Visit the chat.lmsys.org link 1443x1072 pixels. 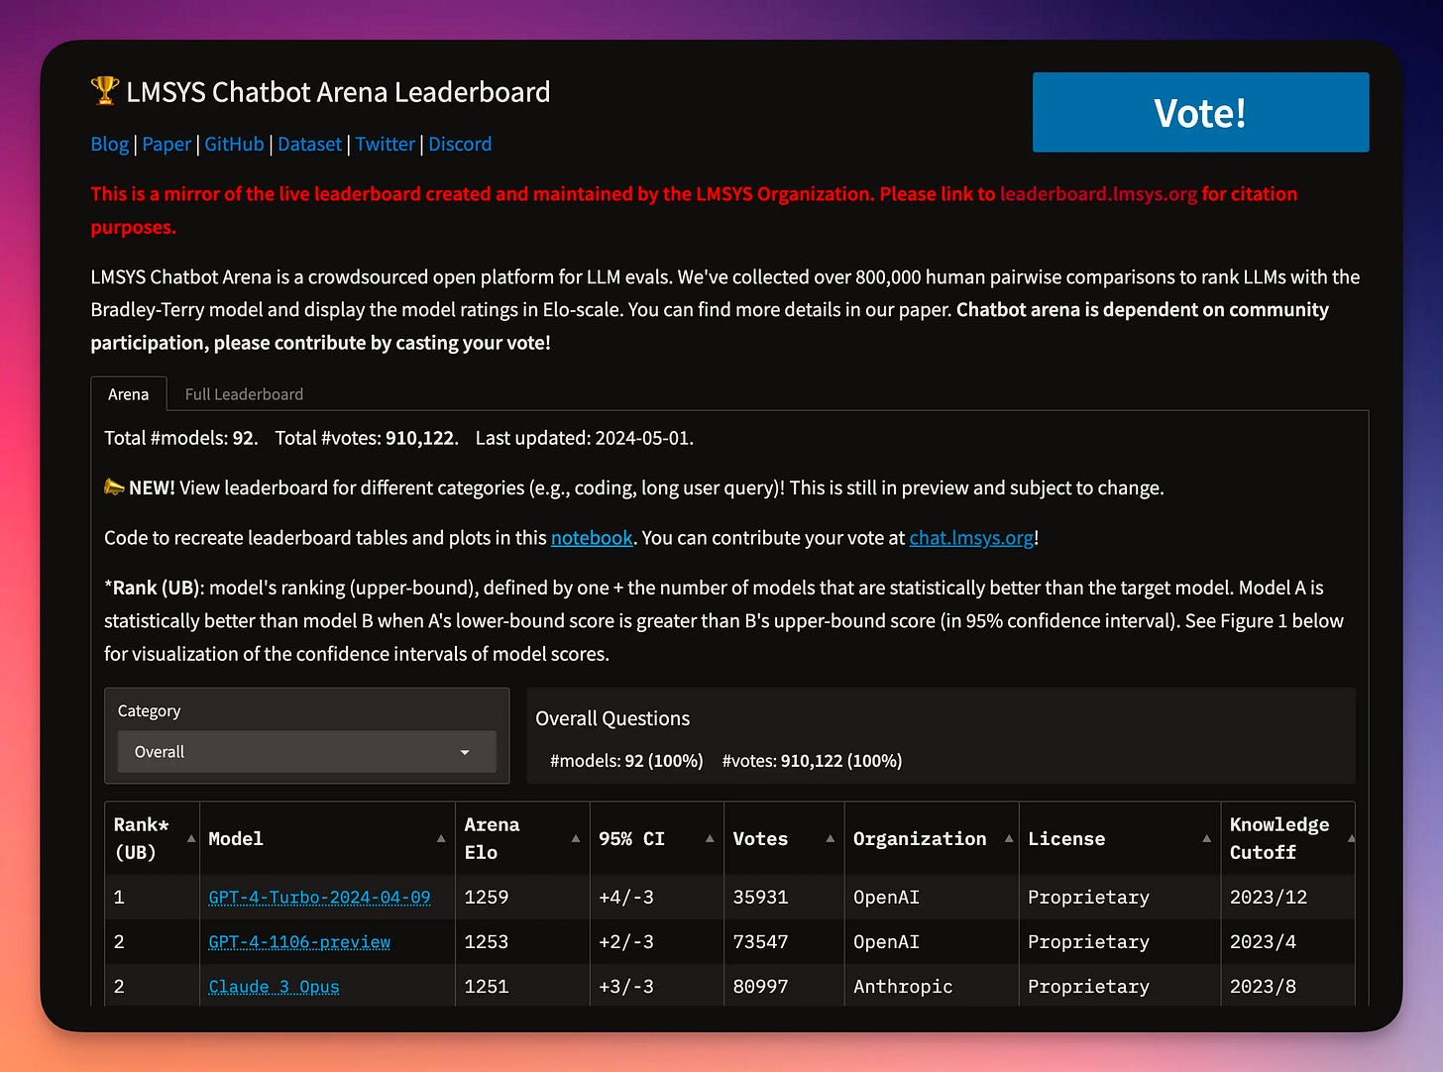(x=971, y=538)
